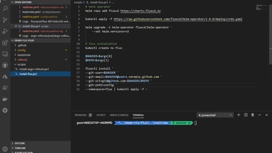The width and height of the screenshot is (272, 153).
Task: Close the terminal panel
Action: tap(266, 115)
